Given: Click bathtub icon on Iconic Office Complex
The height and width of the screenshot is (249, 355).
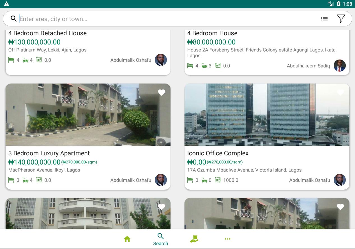Looking at the screenshot, I should (x=204, y=180).
